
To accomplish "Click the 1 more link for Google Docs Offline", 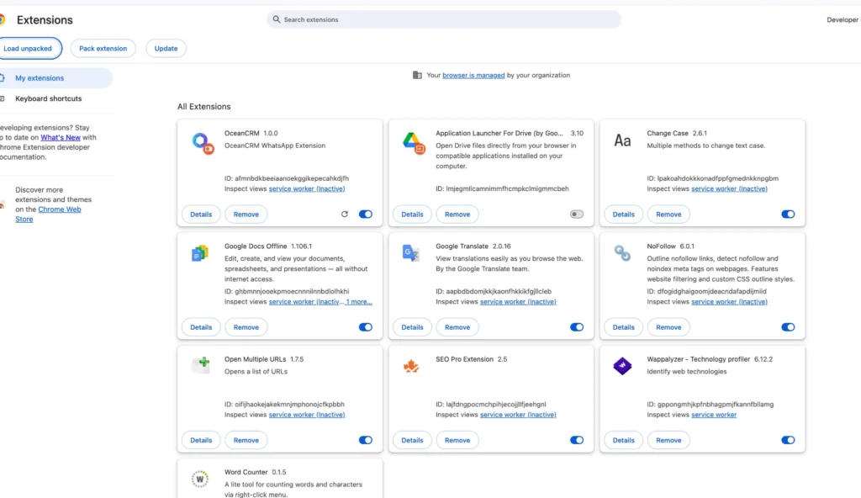I will (359, 302).
